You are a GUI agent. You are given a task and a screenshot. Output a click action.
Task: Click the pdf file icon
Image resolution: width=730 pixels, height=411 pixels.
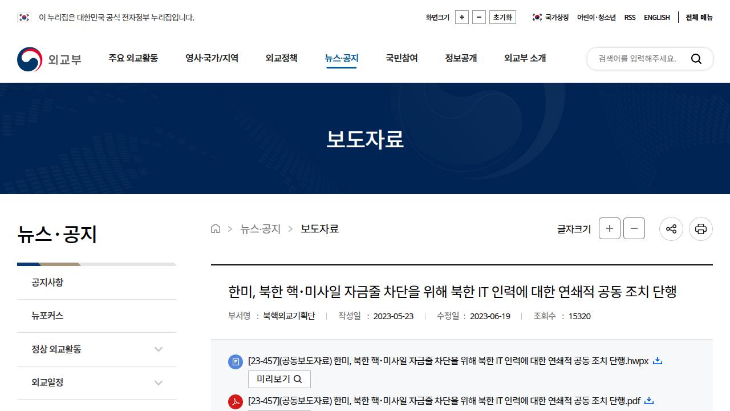(x=236, y=401)
